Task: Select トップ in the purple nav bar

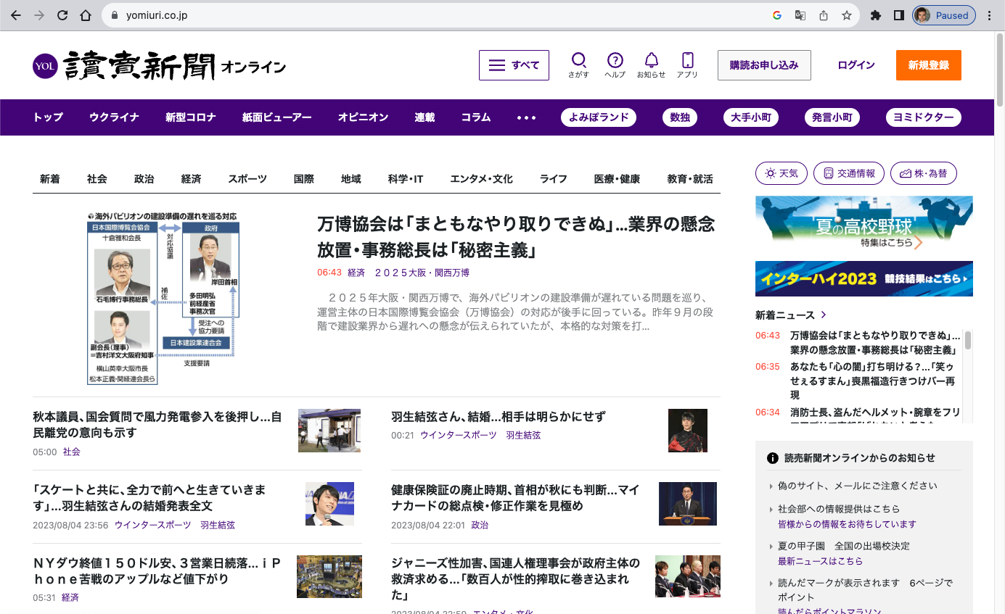Action: (48, 117)
